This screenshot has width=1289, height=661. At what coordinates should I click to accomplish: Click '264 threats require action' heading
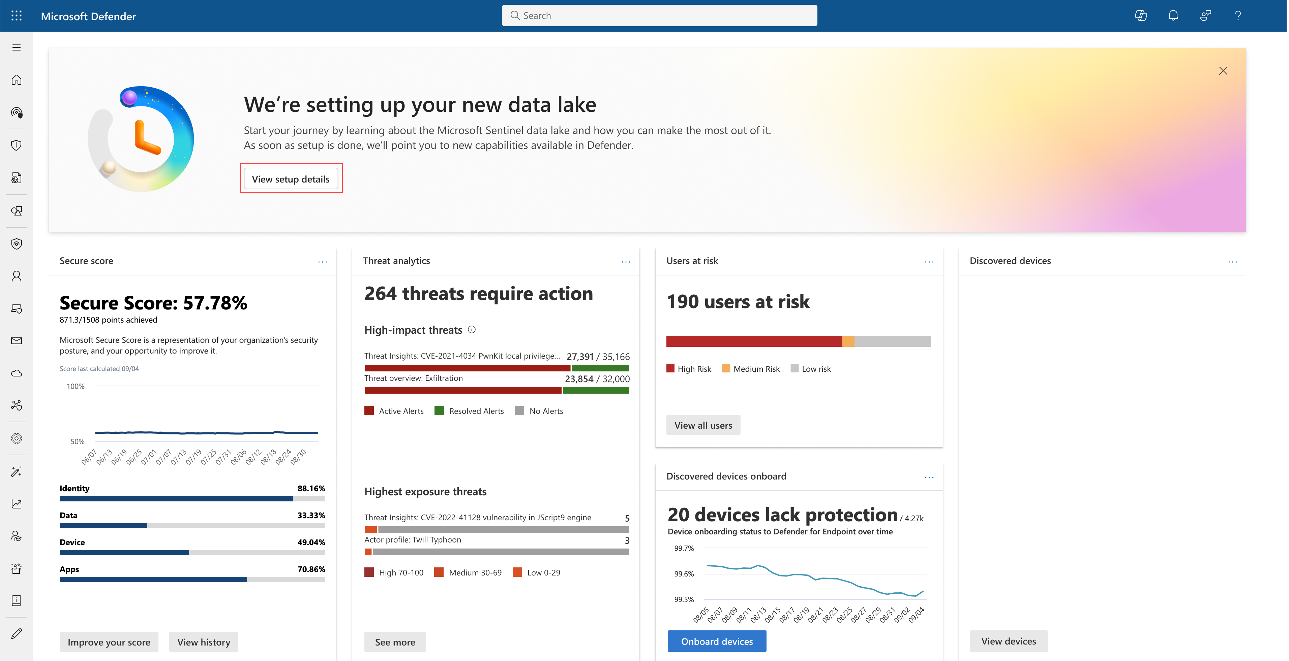478,294
